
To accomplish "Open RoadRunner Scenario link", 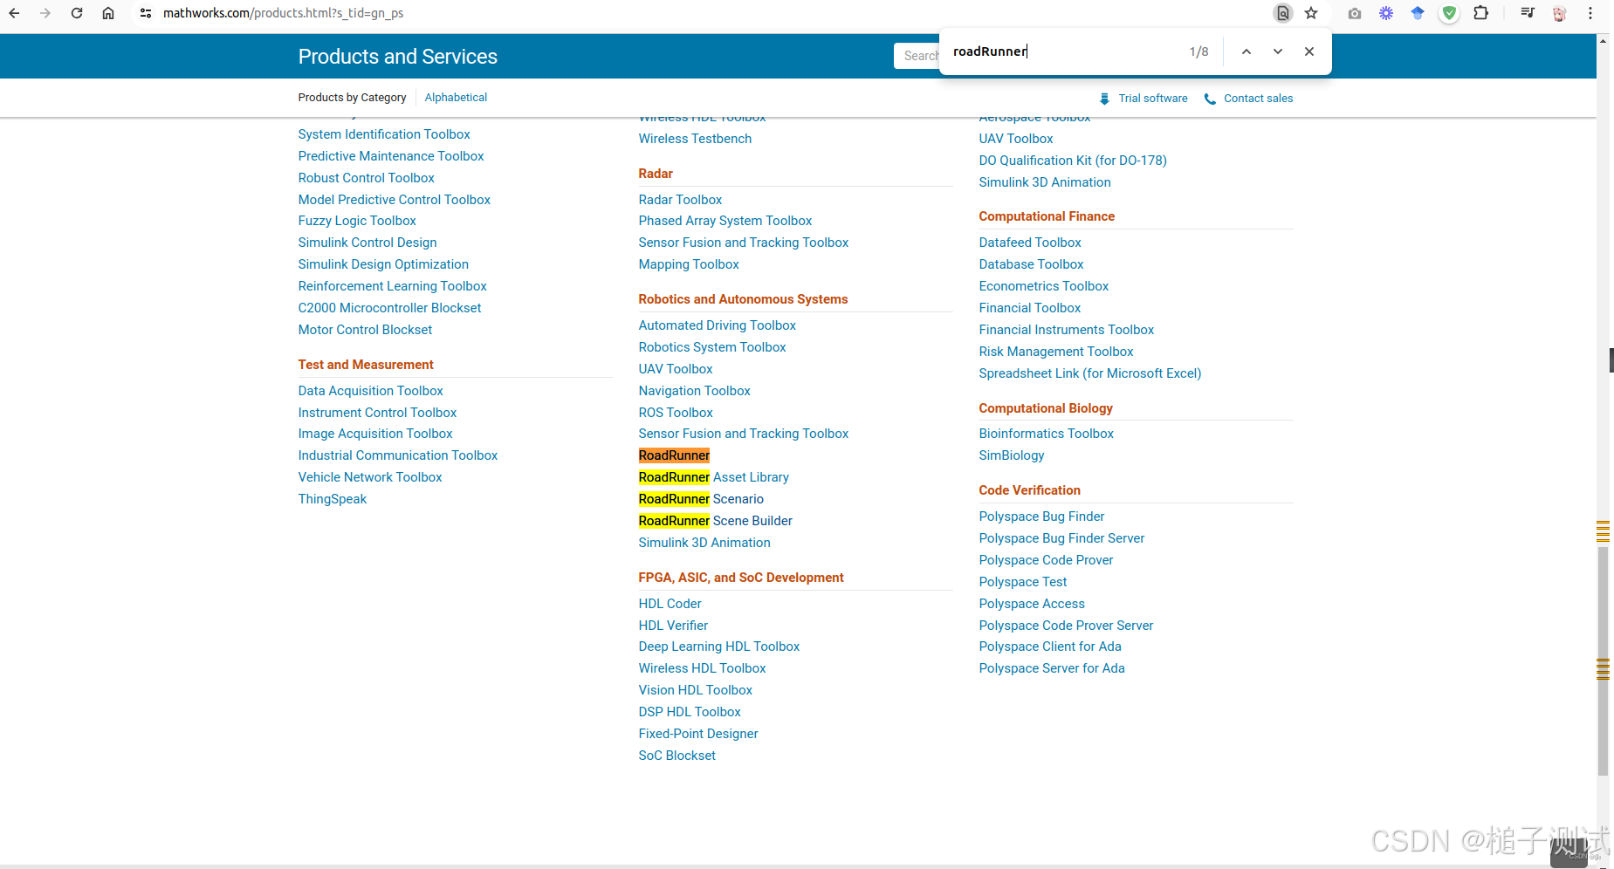I will tap(701, 499).
